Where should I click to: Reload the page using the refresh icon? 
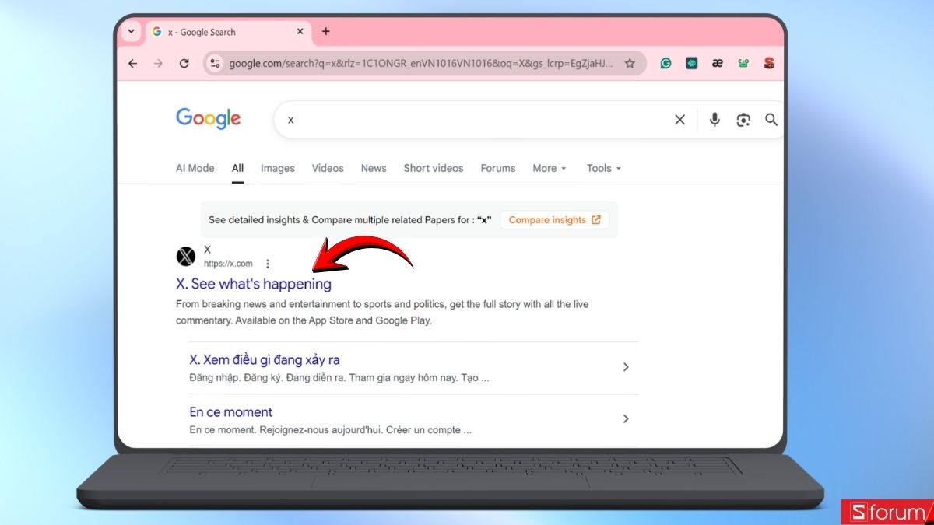point(184,63)
